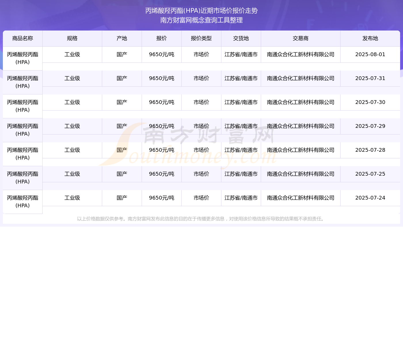
Task: Click the 产地 column header
Action: (122, 39)
